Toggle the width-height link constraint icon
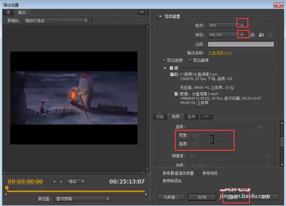The height and width of the screenshot is (206, 286). [x=220, y=139]
